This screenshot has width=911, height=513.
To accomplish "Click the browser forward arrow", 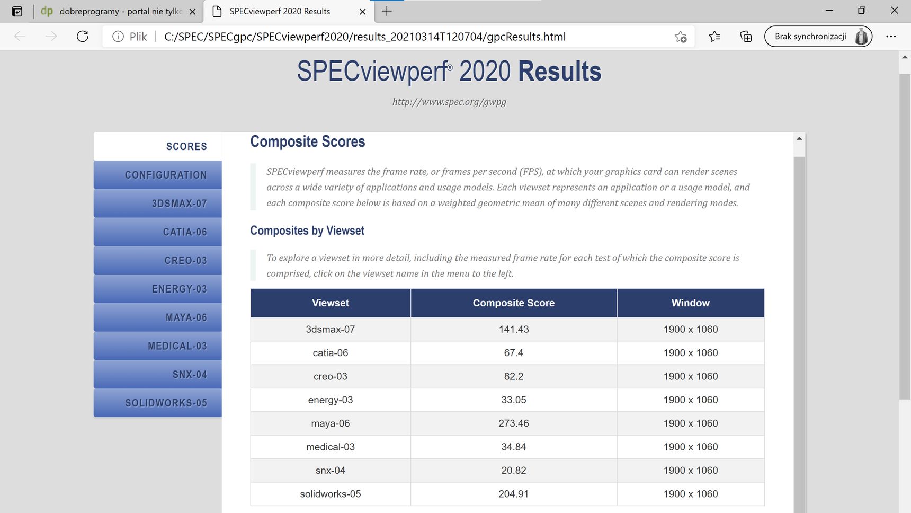I will click(51, 36).
